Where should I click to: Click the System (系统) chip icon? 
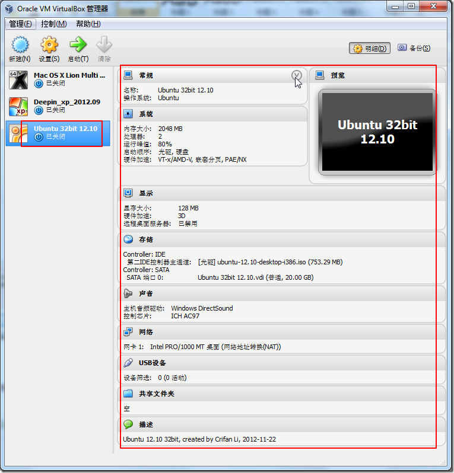(128, 114)
